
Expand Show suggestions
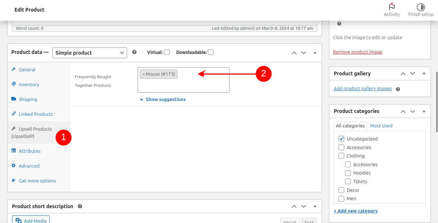click(x=165, y=100)
